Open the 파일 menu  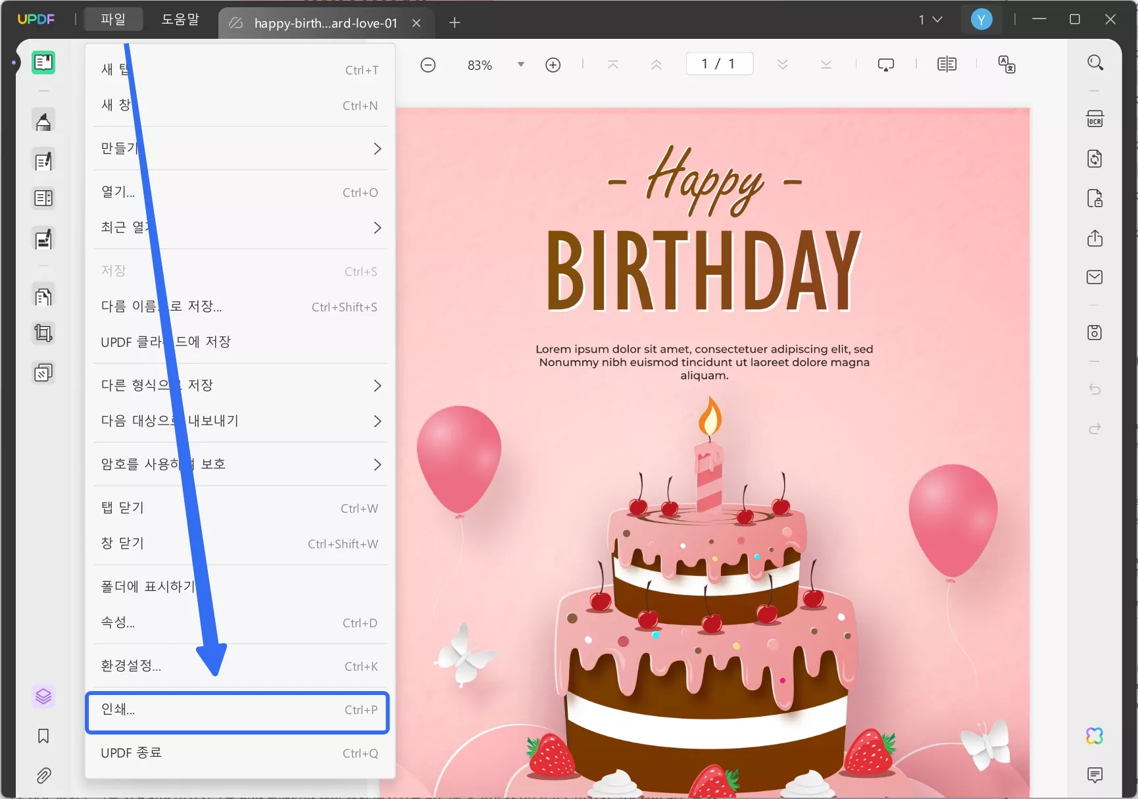tap(113, 20)
